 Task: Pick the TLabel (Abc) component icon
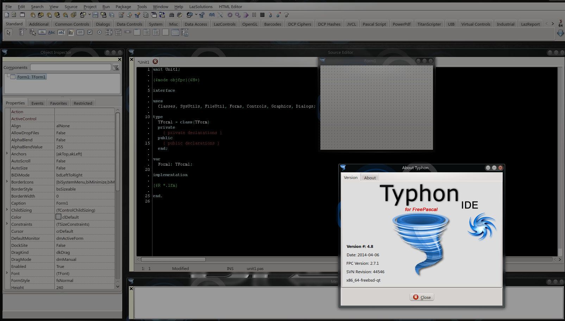[51, 32]
